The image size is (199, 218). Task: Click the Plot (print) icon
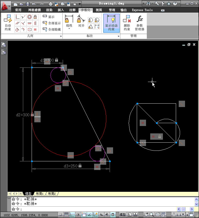pos(51,4)
